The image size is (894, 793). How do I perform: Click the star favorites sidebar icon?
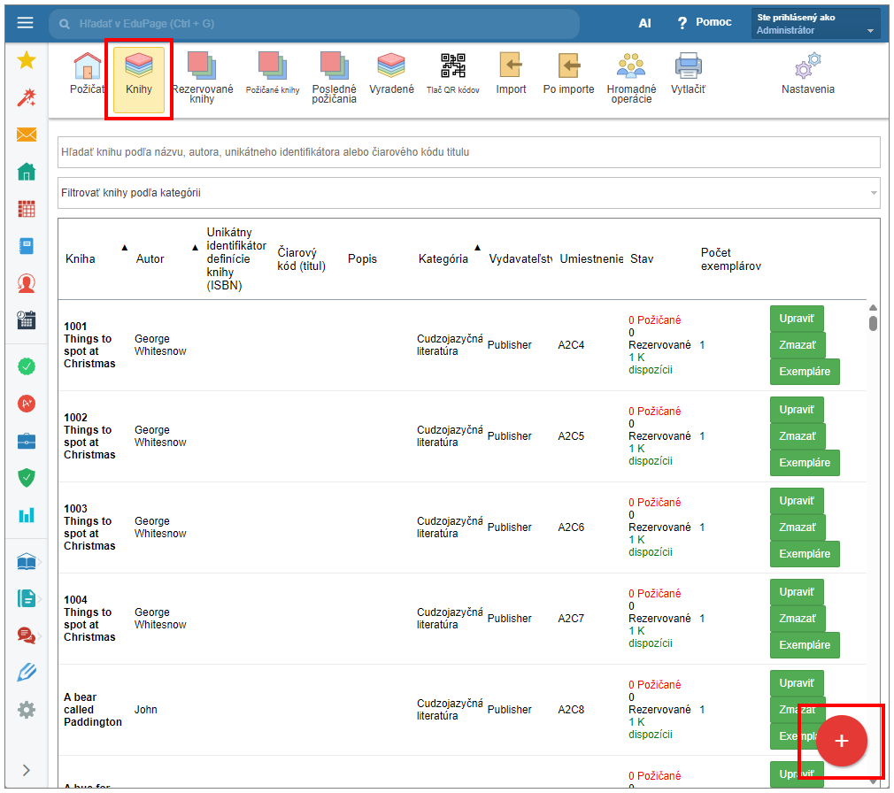click(x=27, y=60)
